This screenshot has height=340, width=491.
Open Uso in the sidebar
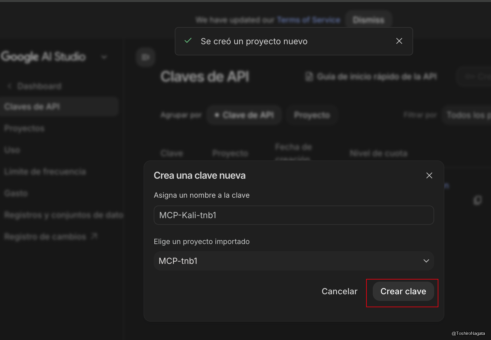coord(12,150)
